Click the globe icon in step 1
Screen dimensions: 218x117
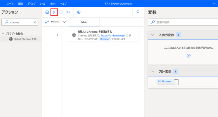click(x=74, y=35)
